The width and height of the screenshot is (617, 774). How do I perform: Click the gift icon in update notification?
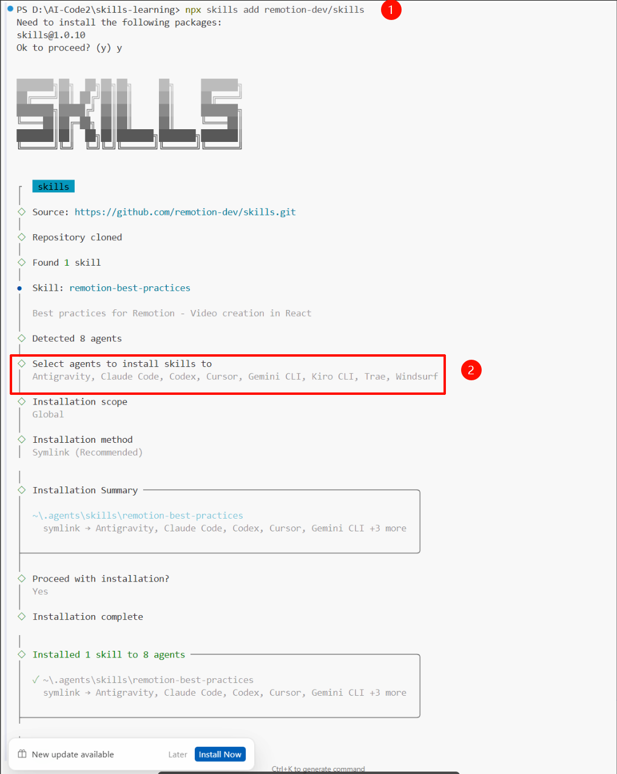(x=22, y=754)
